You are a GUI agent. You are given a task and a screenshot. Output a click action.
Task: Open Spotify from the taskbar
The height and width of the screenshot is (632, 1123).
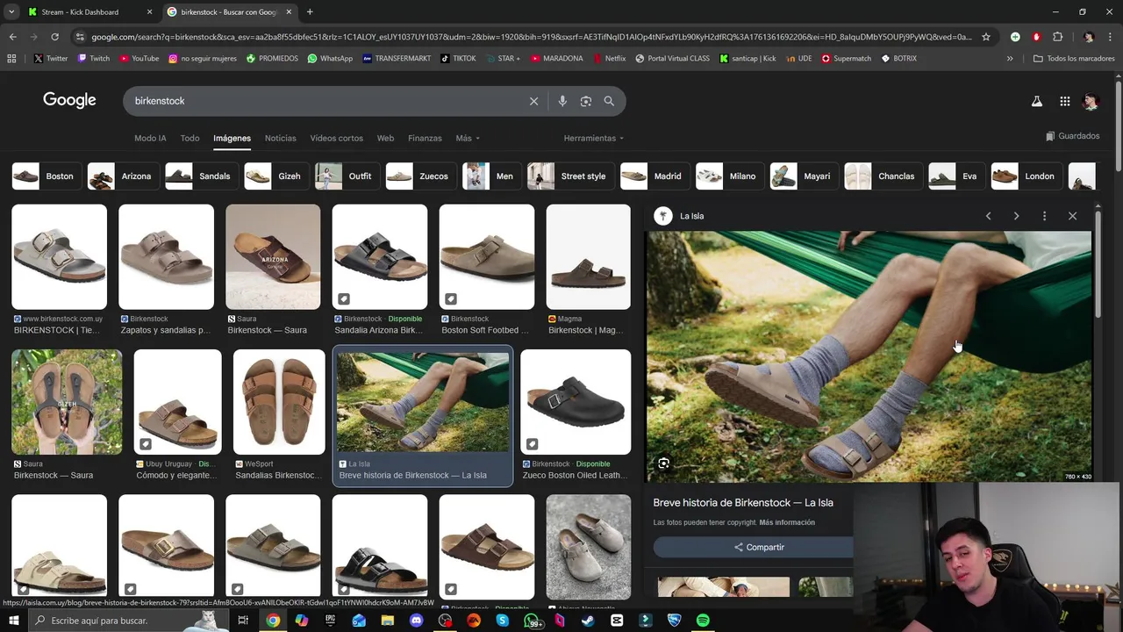[703, 621]
